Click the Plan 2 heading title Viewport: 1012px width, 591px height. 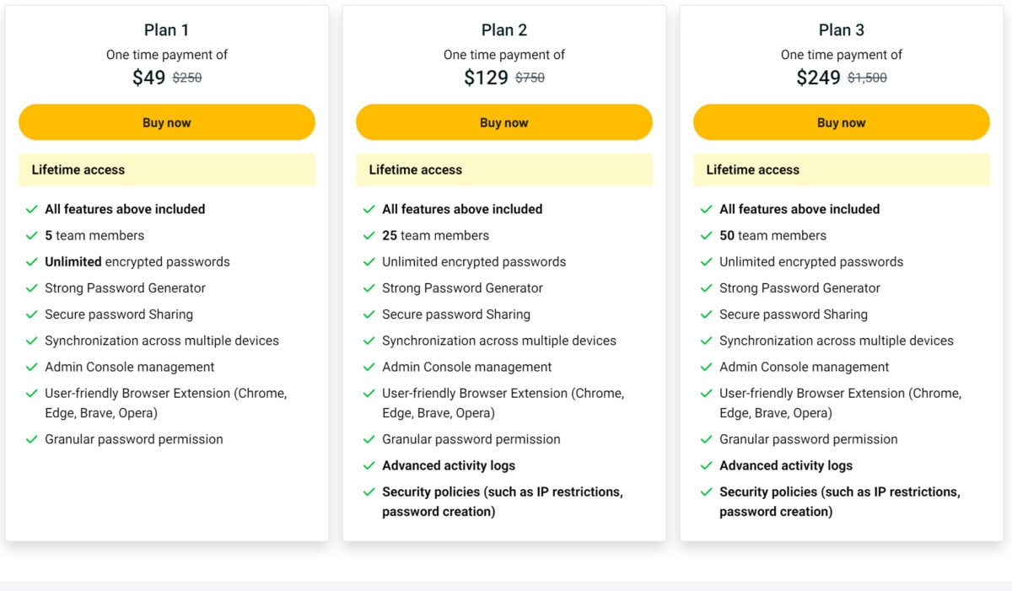[504, 30]
